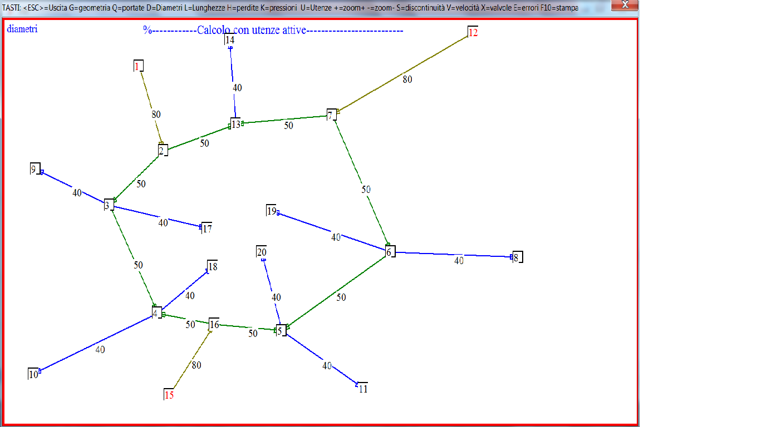Select terminal node 17
This screenshot has width=757, height=427.
(207, 229)
